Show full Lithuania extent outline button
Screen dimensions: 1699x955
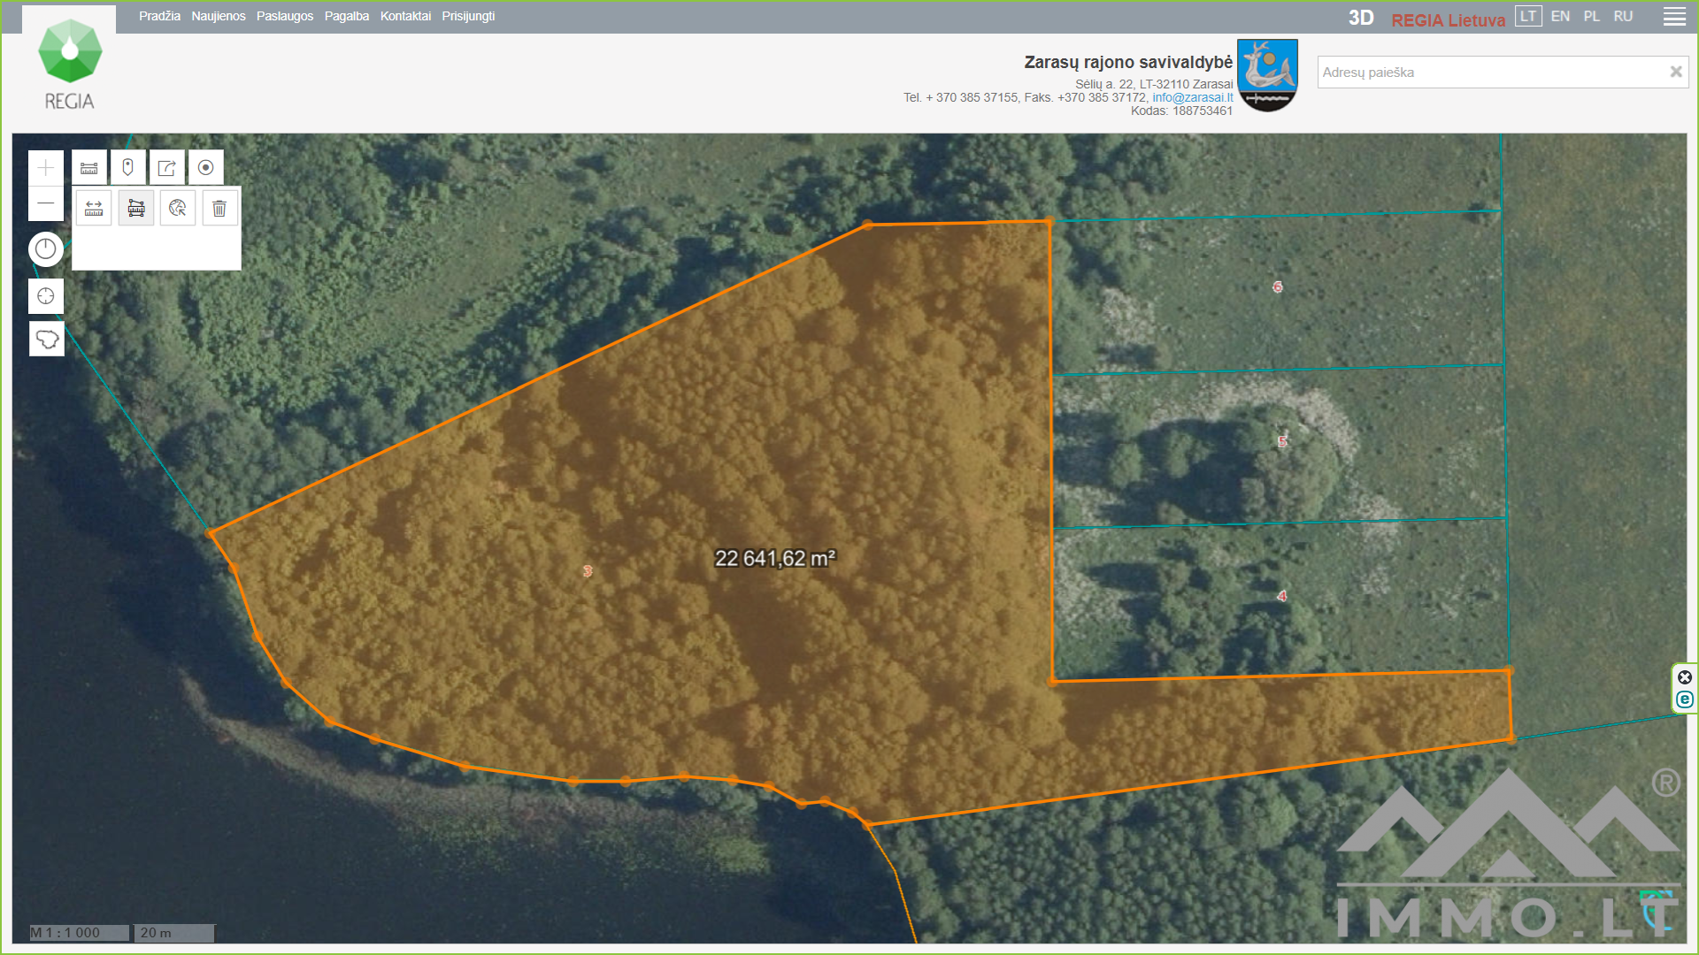(x=47, y=339)
